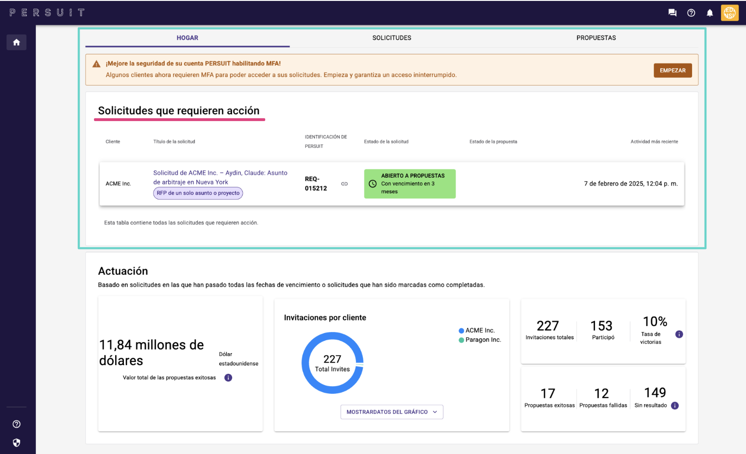Click the sidebar help circle icon
This screenshot has height=454, width=746.
17,424
